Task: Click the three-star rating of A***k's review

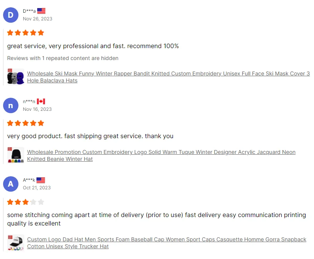Action: [x=25, y=202]
